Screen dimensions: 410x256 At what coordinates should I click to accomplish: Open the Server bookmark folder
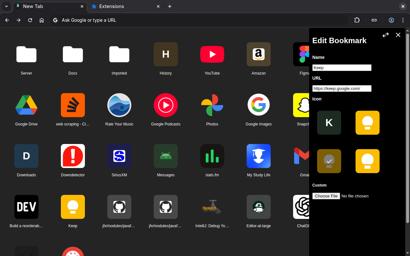click(x=26, y=54)
